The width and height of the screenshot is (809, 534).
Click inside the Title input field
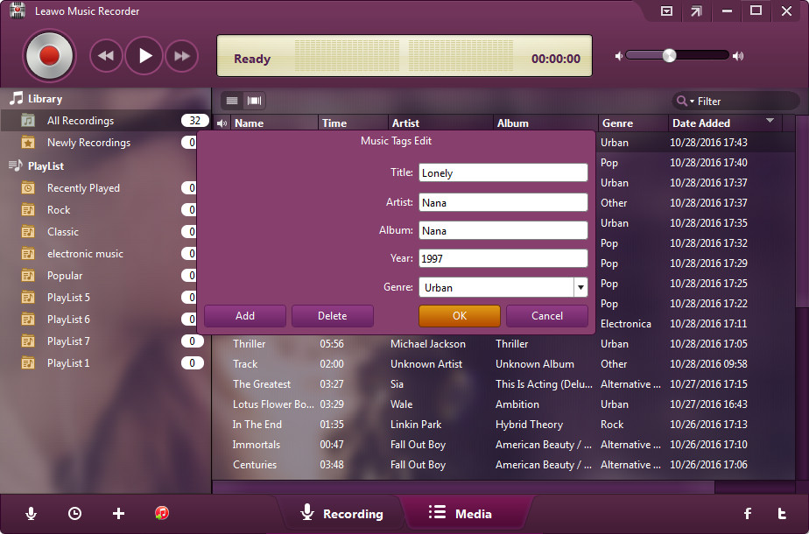click(x=503, y=173)
